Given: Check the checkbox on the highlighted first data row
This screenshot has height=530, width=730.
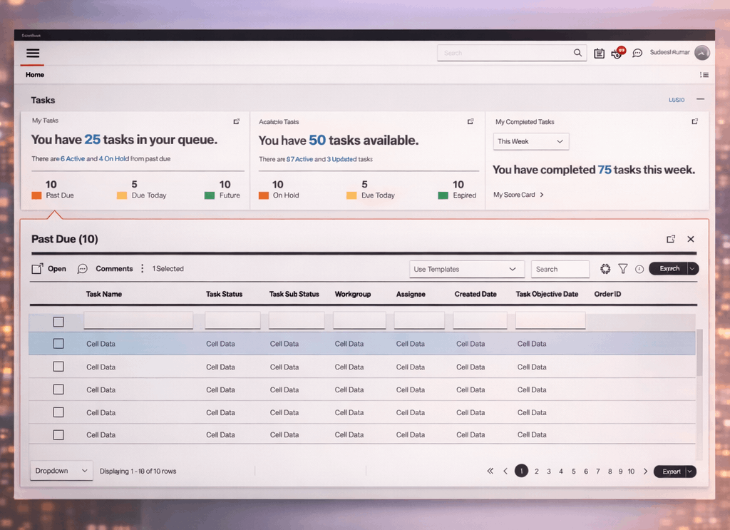Looking at the screenshot, I should 58,344.
